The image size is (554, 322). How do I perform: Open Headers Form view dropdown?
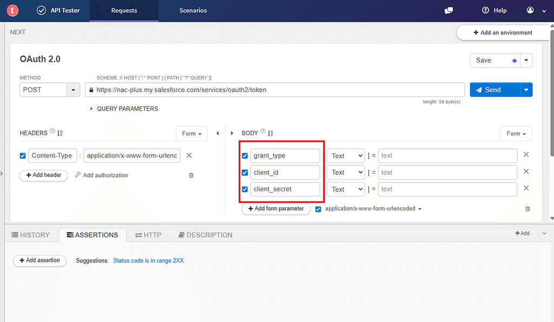pyautogui.click(x=192, y=133)
